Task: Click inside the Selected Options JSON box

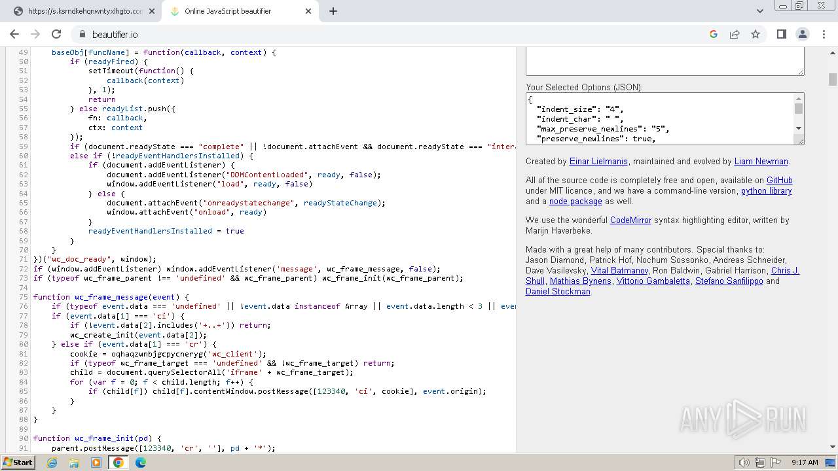Action: click(x=660, y=118)
